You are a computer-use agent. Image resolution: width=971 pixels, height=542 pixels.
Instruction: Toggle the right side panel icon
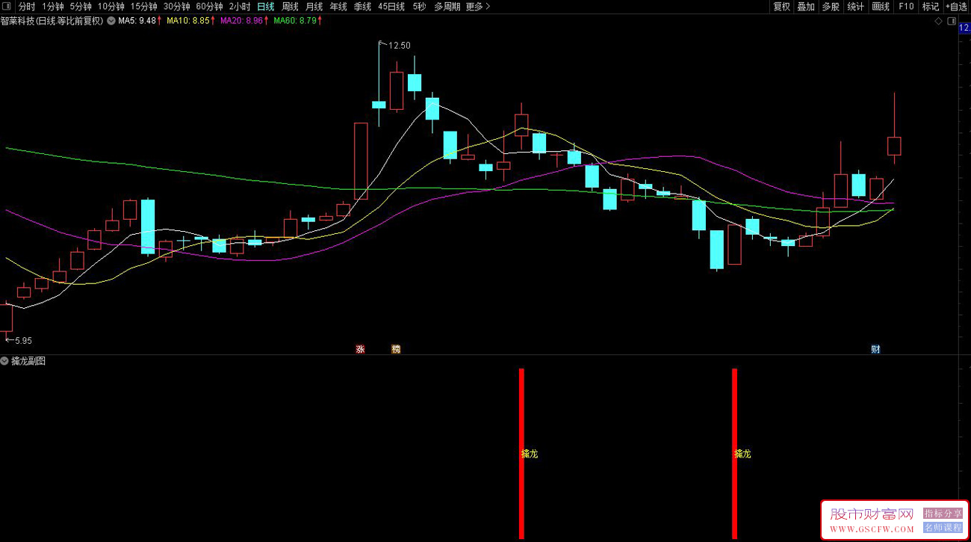[952, 21]
